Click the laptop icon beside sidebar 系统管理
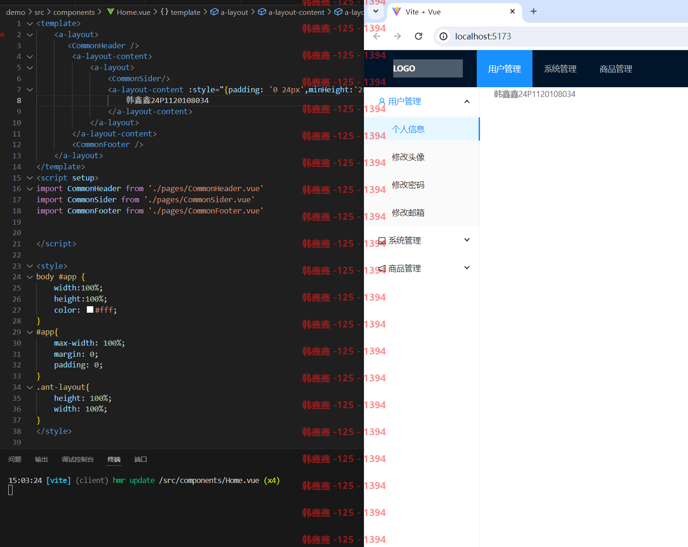 pyautogui.click(x=382, y=241)
